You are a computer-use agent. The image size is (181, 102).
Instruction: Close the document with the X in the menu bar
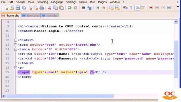177,2
